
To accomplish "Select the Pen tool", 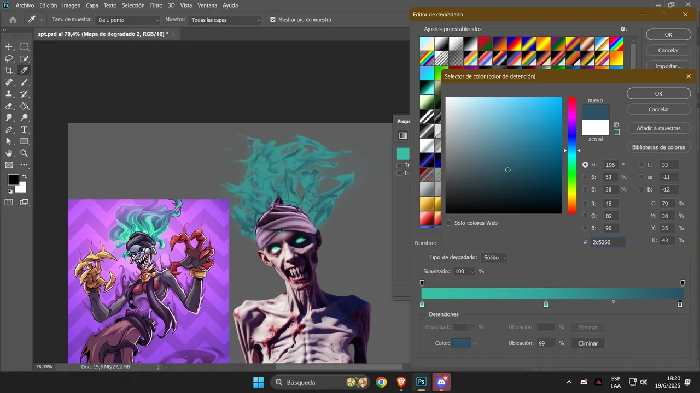I will click(x=9, y=130).
